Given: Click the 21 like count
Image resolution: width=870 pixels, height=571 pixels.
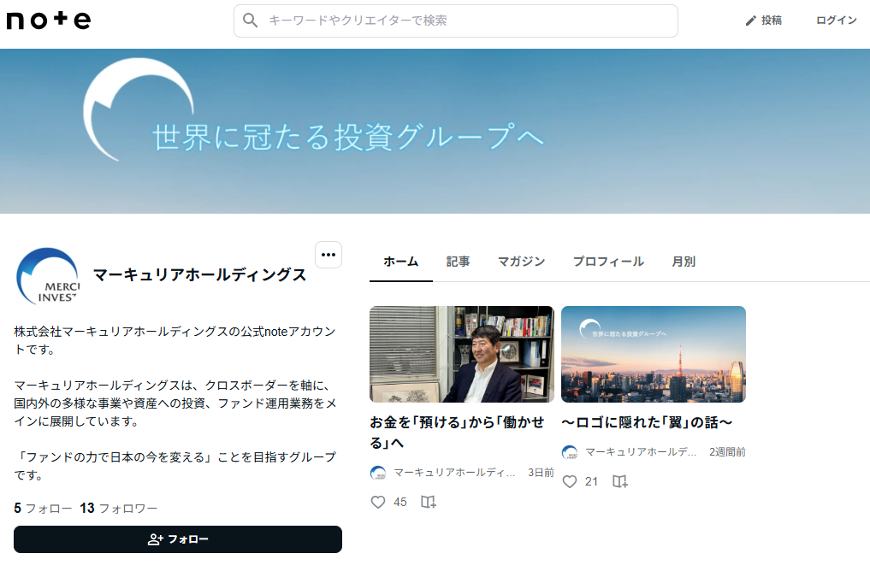Looking at the screenshot, I should pyautogui.click(x=591, y=482).
